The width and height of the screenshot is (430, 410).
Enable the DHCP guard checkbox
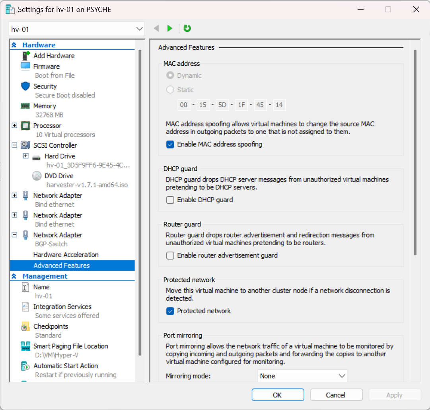pyautogui.click(x=170, y=200)
